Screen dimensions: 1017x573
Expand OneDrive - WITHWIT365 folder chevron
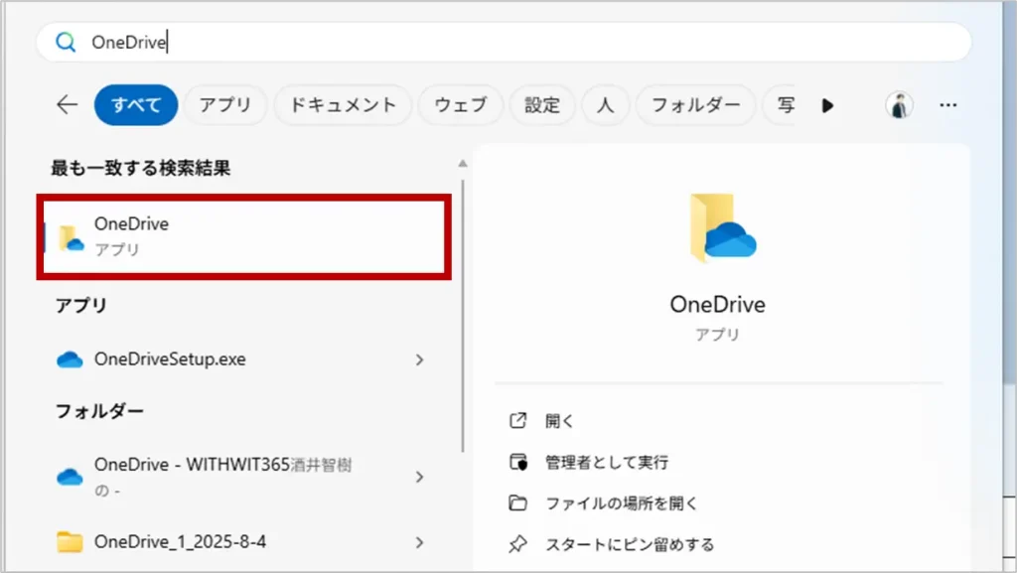(419, 477)
